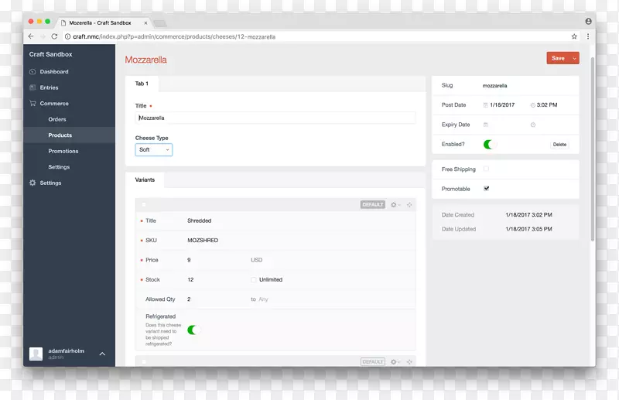Open a new browser tab
Viewport: 619px width, 400px height.
pos(160,24)
